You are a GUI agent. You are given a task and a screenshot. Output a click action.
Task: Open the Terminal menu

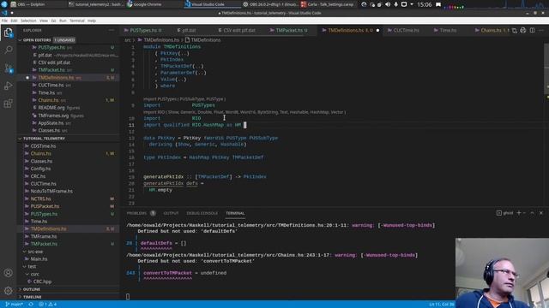tap(77, 21)
